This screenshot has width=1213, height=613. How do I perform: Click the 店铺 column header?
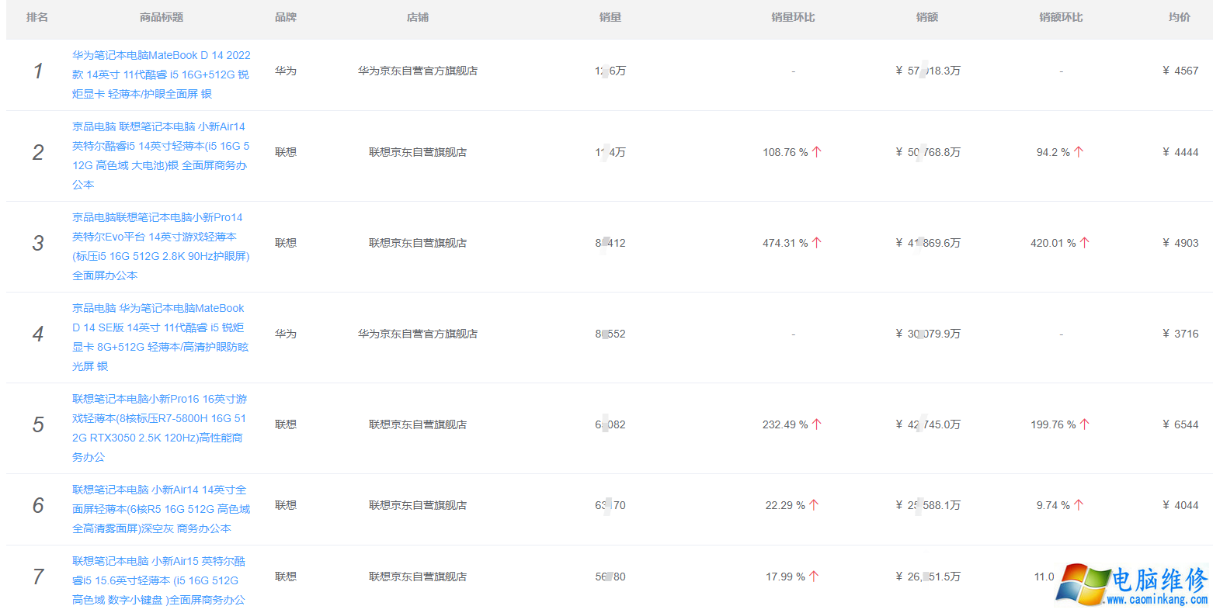pyautogui.click(x=418, y=17)
